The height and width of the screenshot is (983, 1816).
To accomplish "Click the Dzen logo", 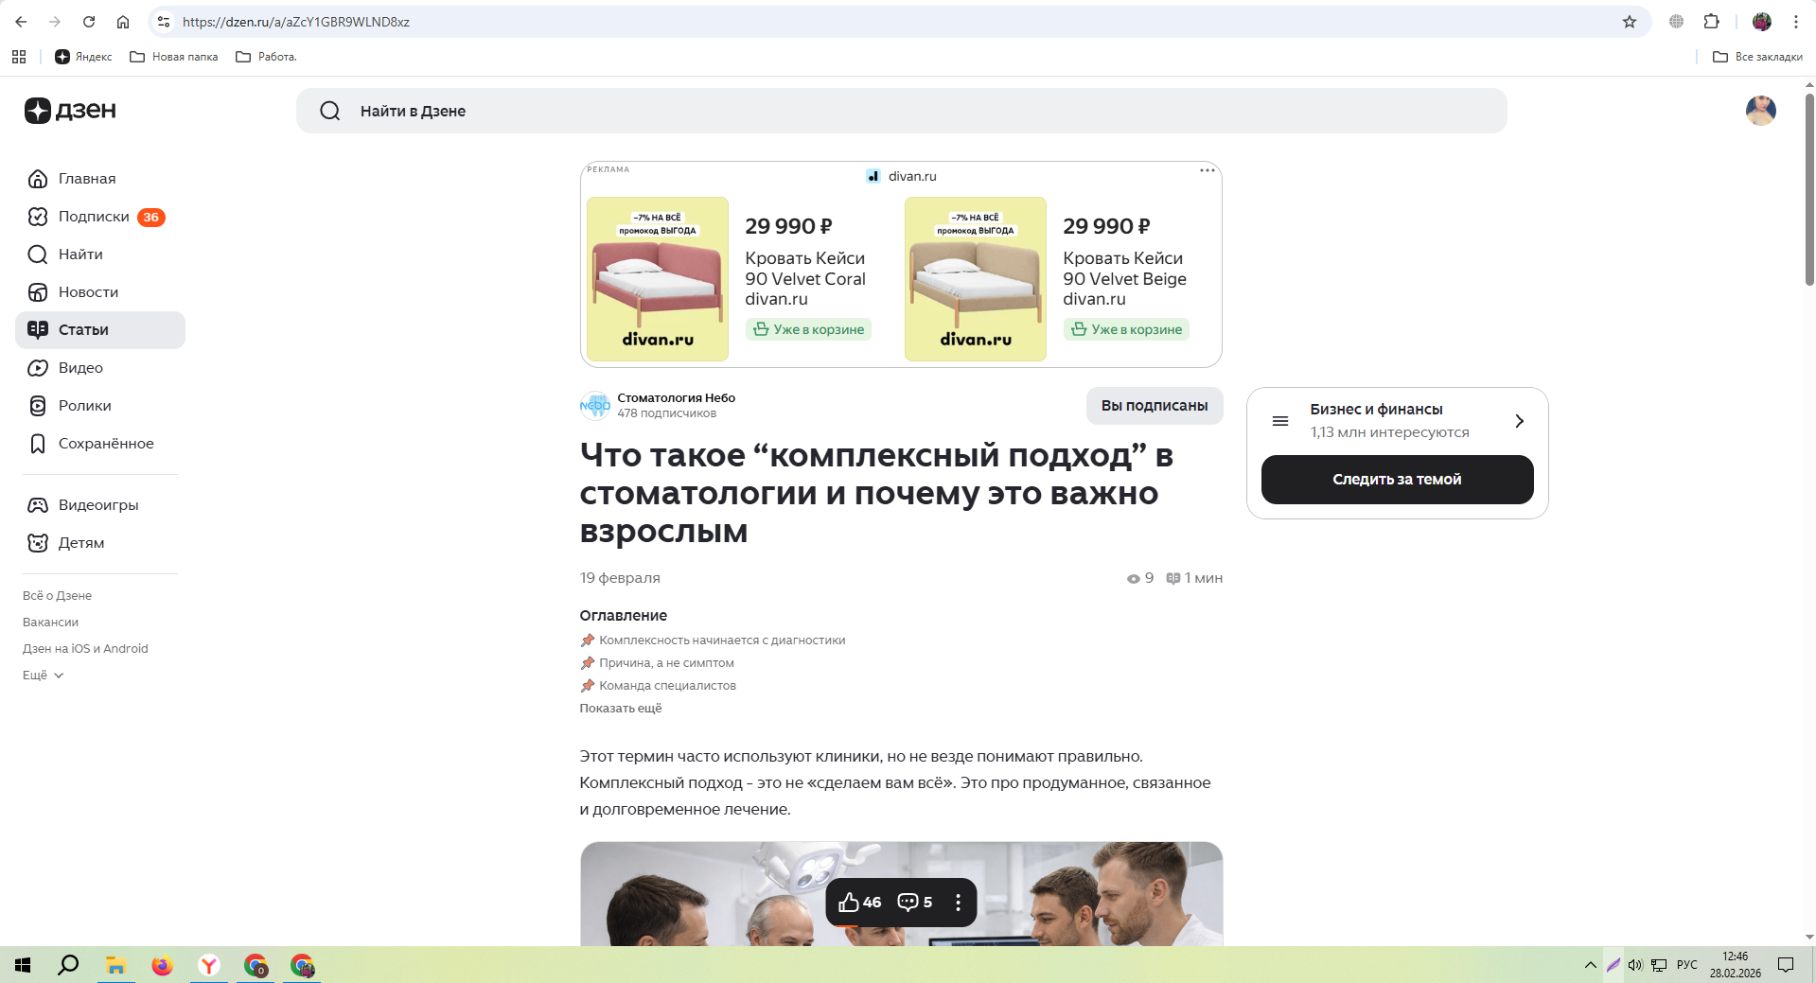I will (70, 111).
